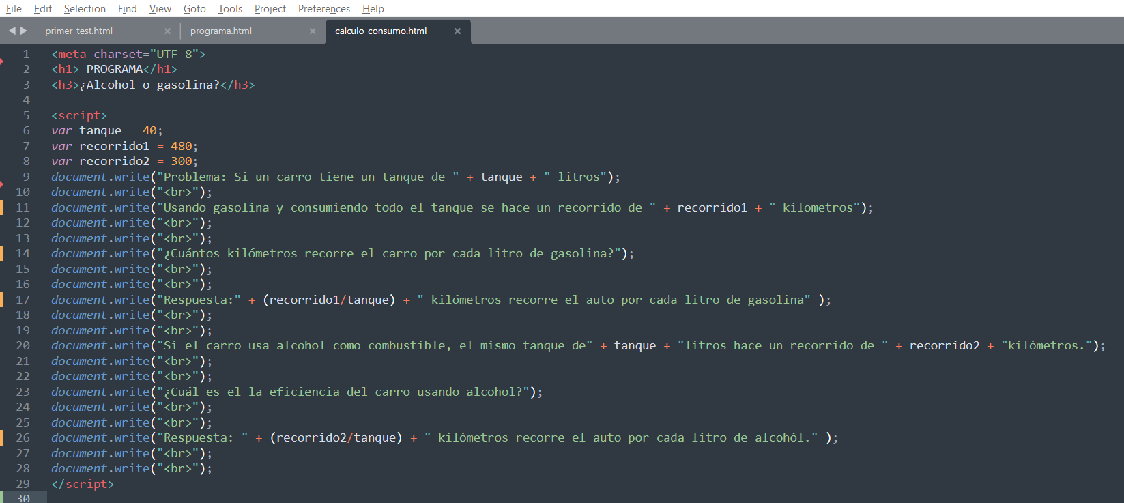1124x503 pixels.
Task: Click the opening script tag
Action: [x=79, y=115]
